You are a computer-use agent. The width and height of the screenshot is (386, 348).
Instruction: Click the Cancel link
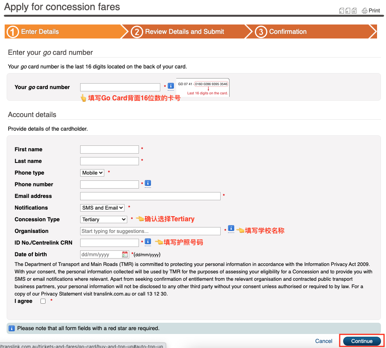coord(324,341)
